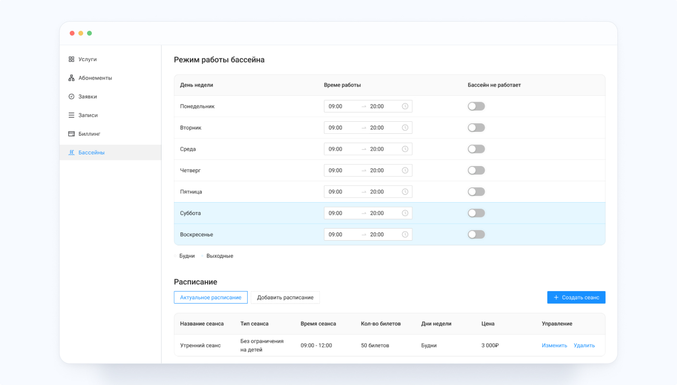Click Вторник start time 09:00
The width and height of the screenshot is (677, 385).
point(336,128)
